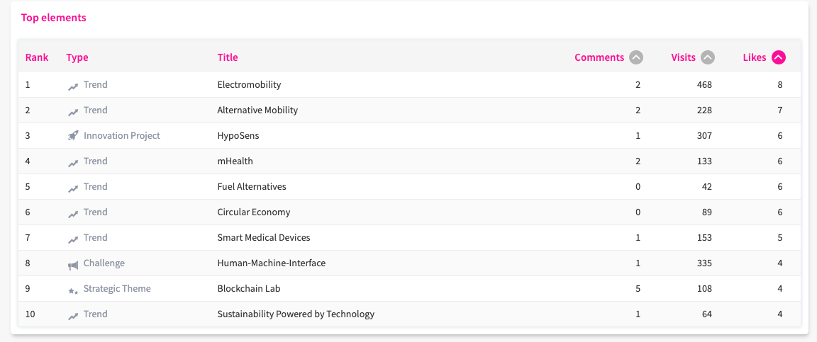Open the Electromobility title

249,85
